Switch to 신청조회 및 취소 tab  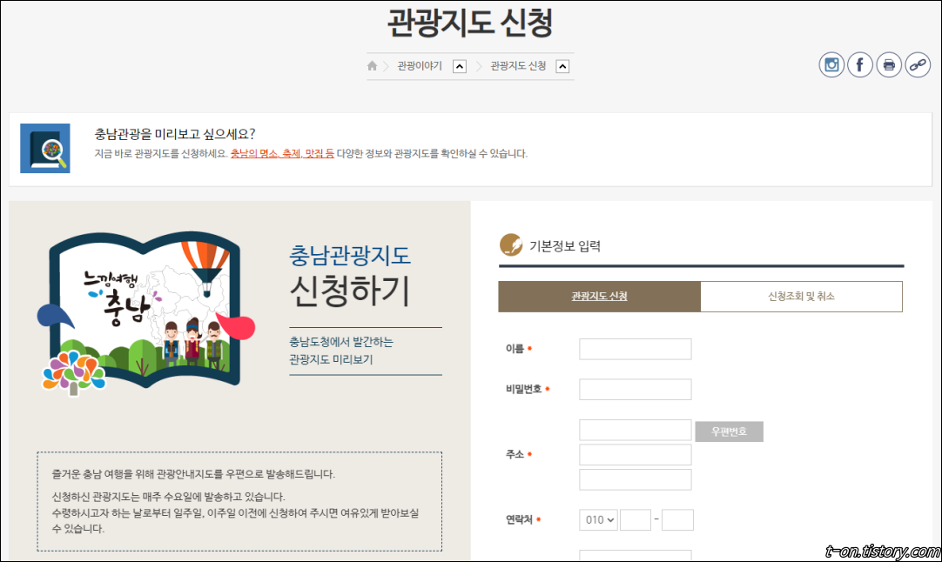[x=802, y=296]
